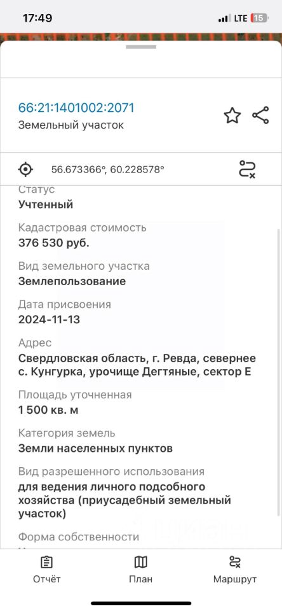
Task: Tap map strip above the sheet
Action: [x=141, y=37]
